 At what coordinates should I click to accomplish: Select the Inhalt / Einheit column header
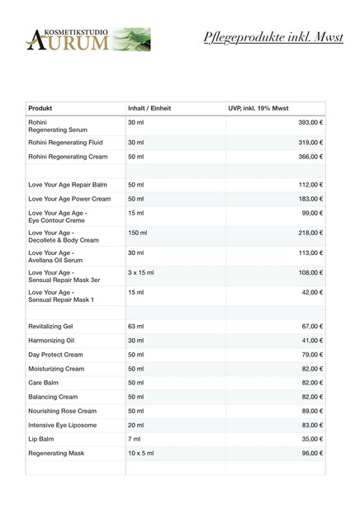point(149,108)
